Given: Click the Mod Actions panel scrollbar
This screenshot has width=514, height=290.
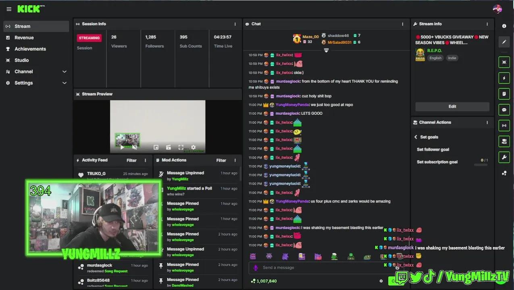Looking at the screenshot, I should click(x=241, y=174).
